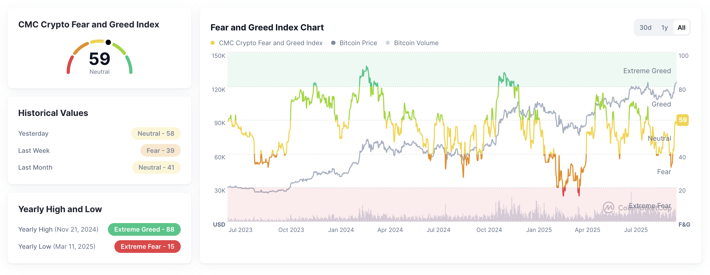
Task: Click the Neutral - 41 last month badge
Action: (x=156, y=168)
